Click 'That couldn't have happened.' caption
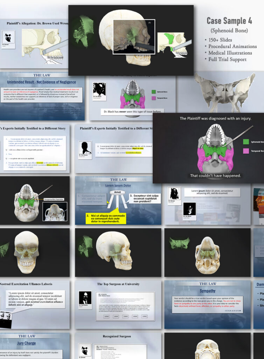264x359 pixels. [x=215, y=176]
